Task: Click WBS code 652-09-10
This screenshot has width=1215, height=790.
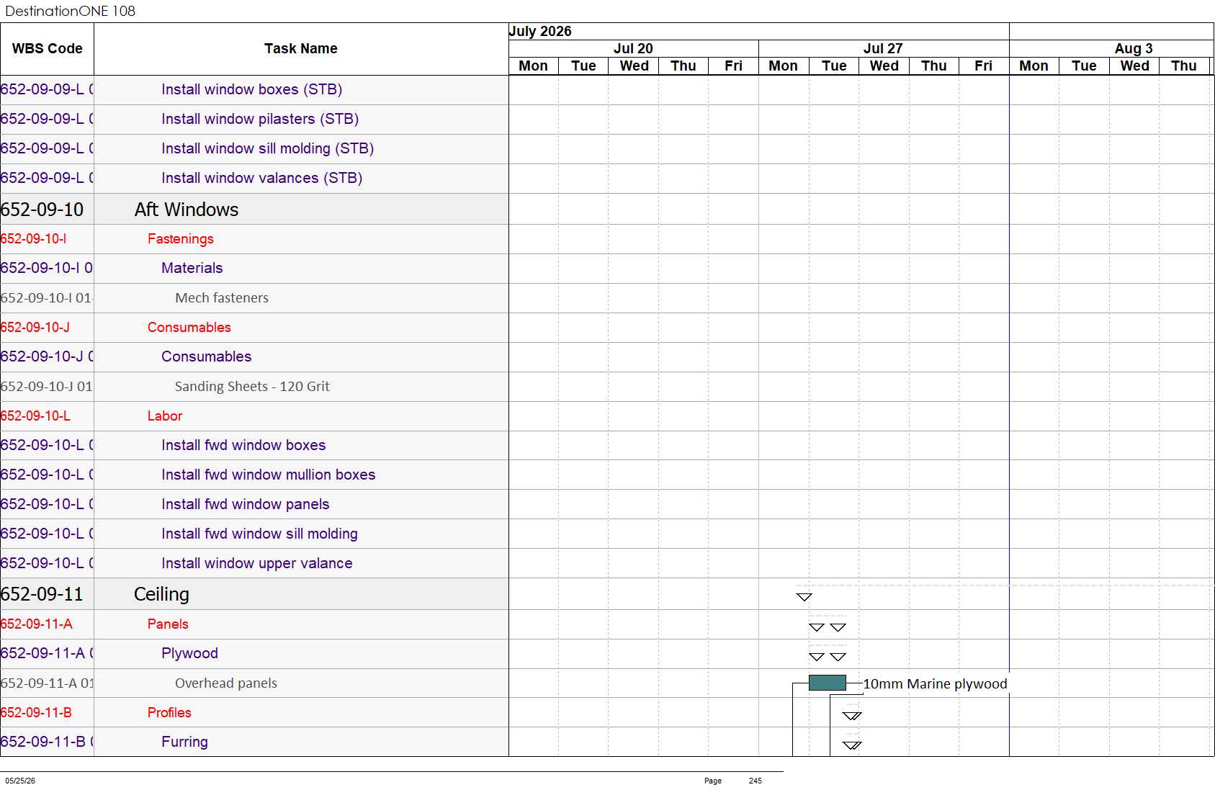Action: coord(42,210)
